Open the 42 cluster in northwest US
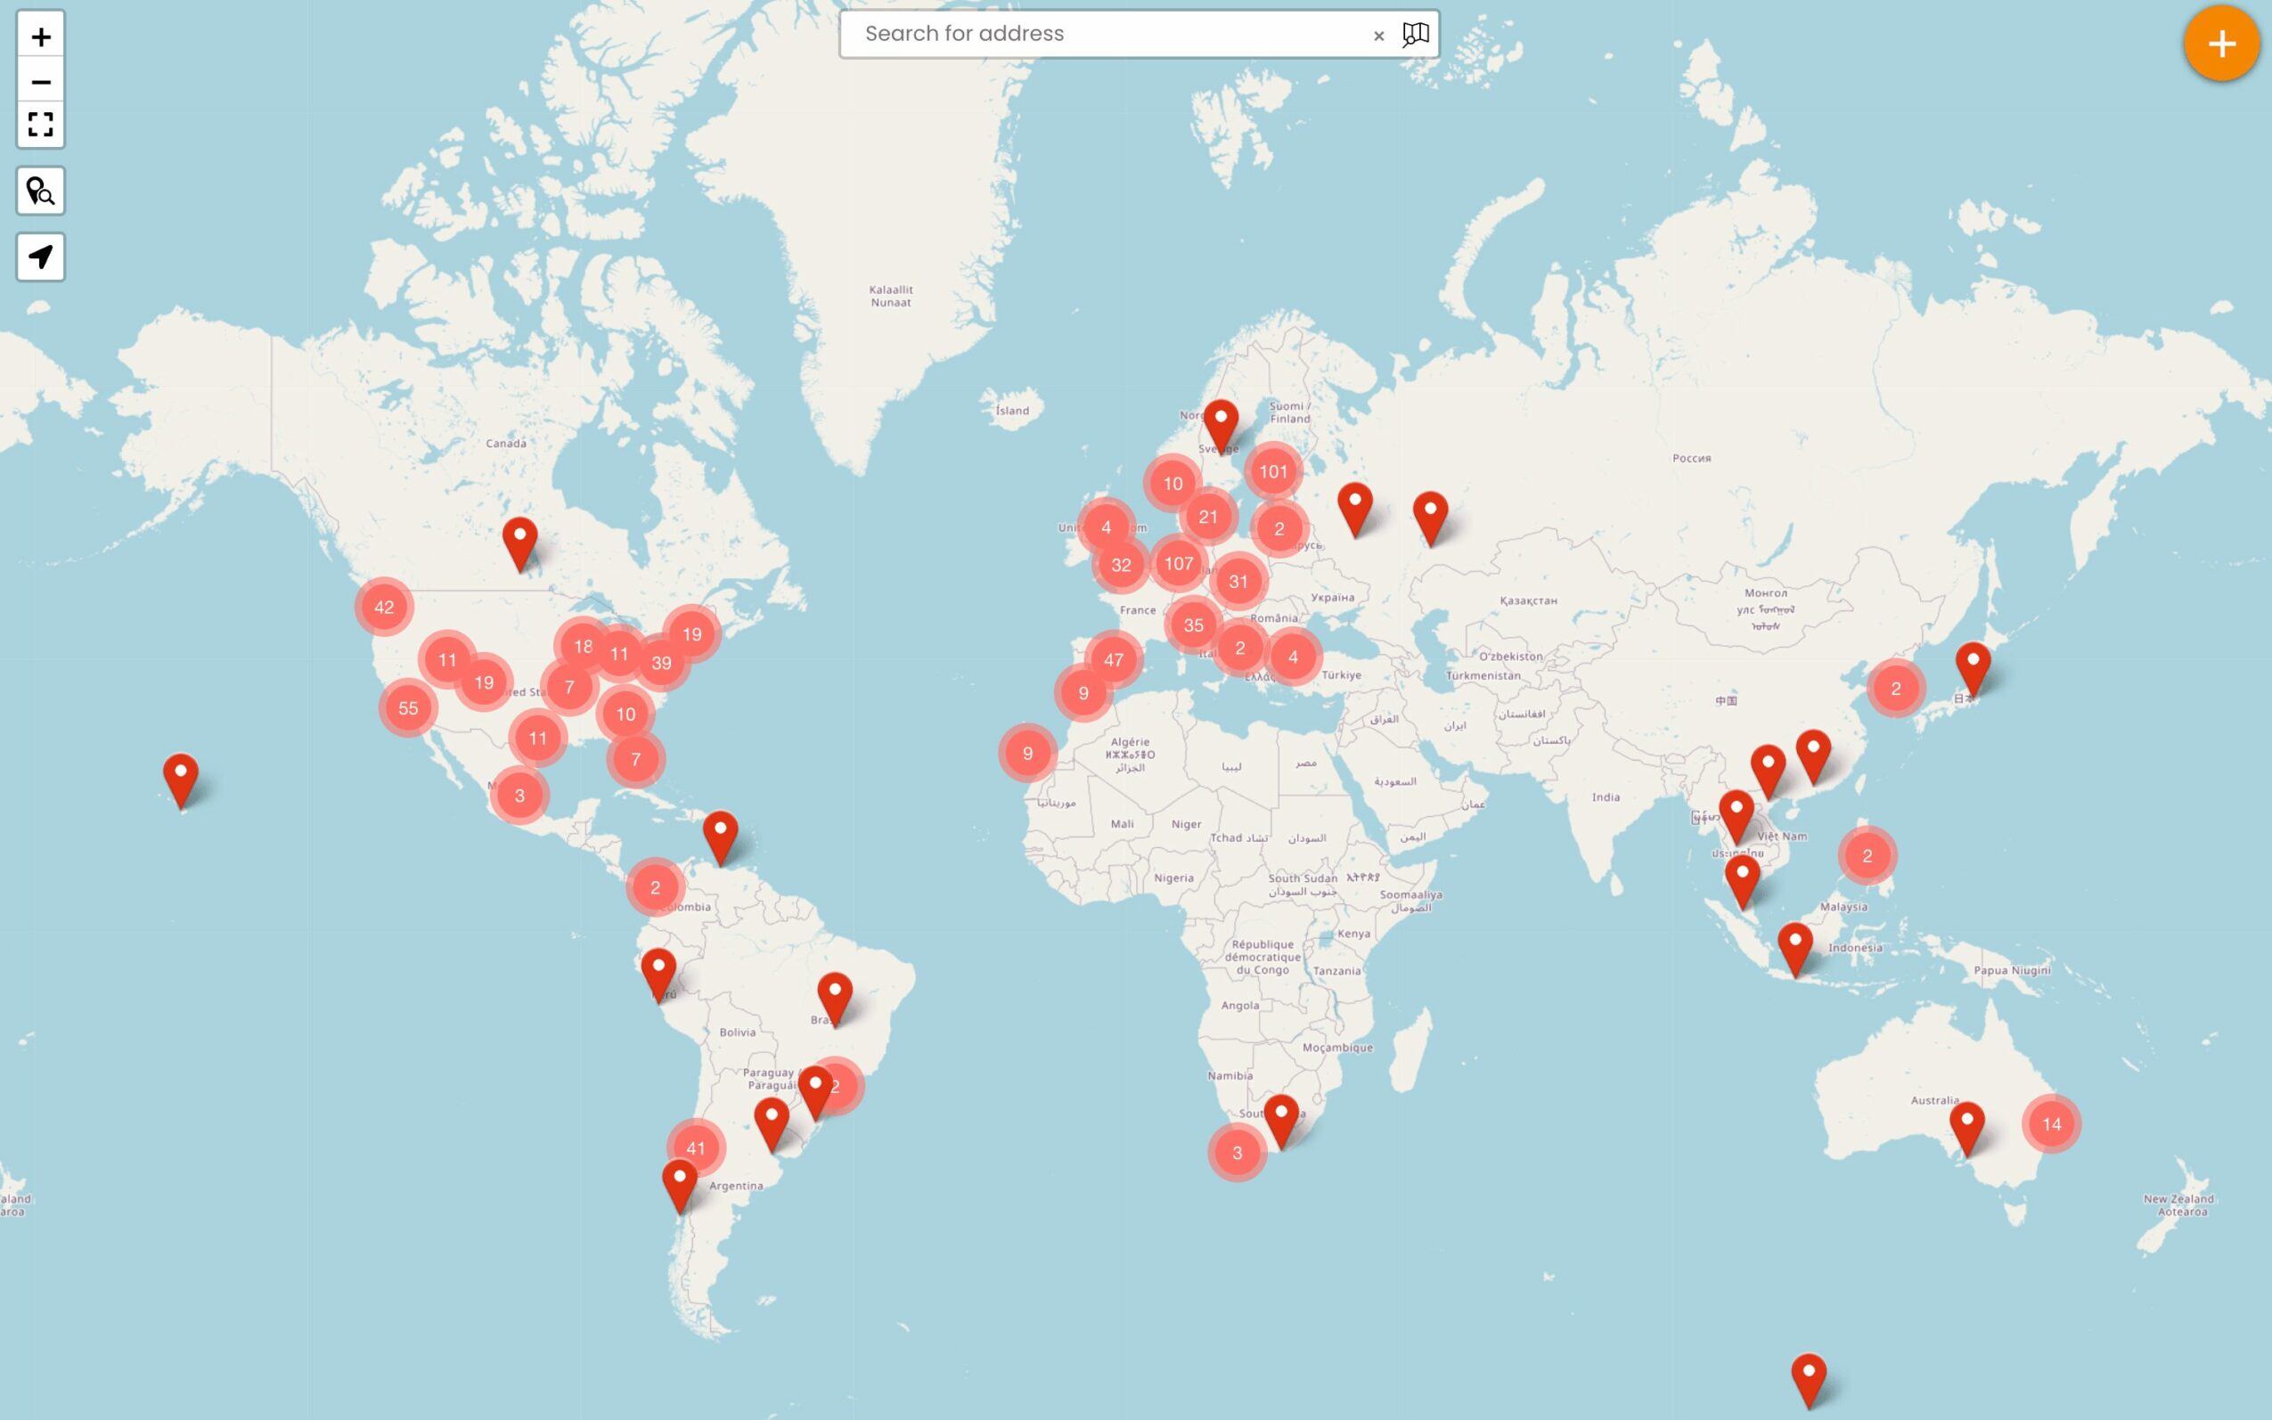2272x1420 pixels. pyautogui.click(x=384, y=607)
